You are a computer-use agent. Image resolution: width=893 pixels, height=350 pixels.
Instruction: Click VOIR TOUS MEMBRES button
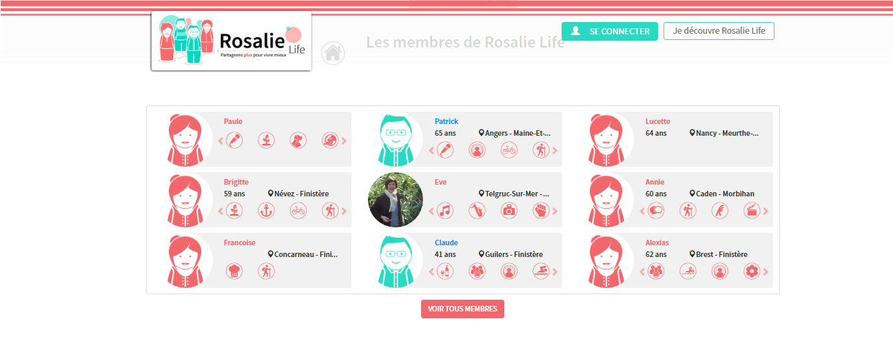coord(462,309)
